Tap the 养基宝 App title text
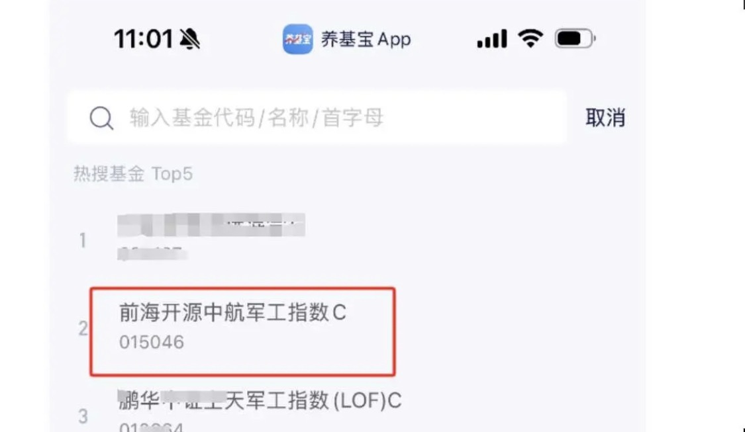The width and height of the screenshot is (745, 432). [x=366, y=40]
